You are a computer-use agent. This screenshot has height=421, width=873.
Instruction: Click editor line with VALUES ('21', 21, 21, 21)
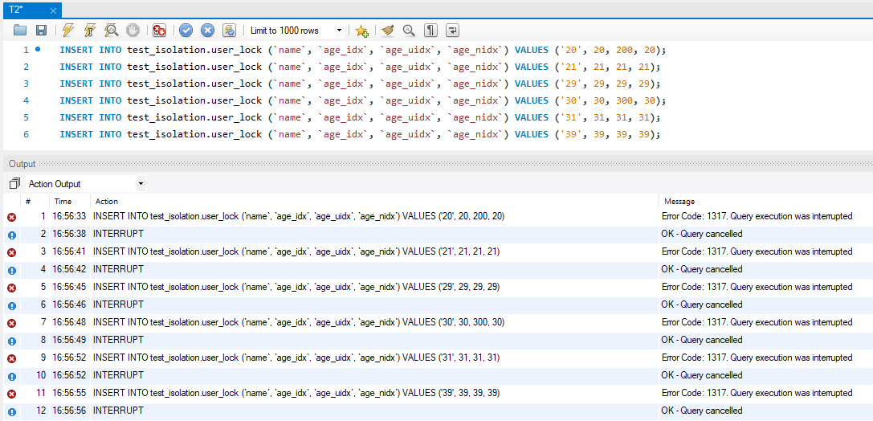click(360, 67)
